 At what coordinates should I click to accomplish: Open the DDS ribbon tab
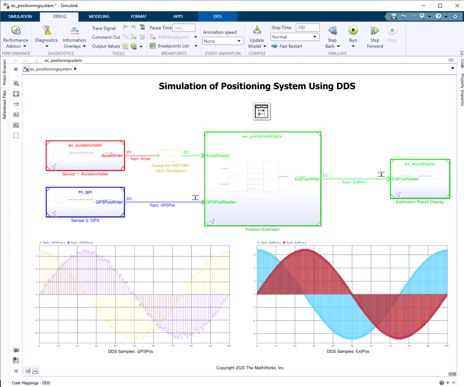click(x=218, y=16)
